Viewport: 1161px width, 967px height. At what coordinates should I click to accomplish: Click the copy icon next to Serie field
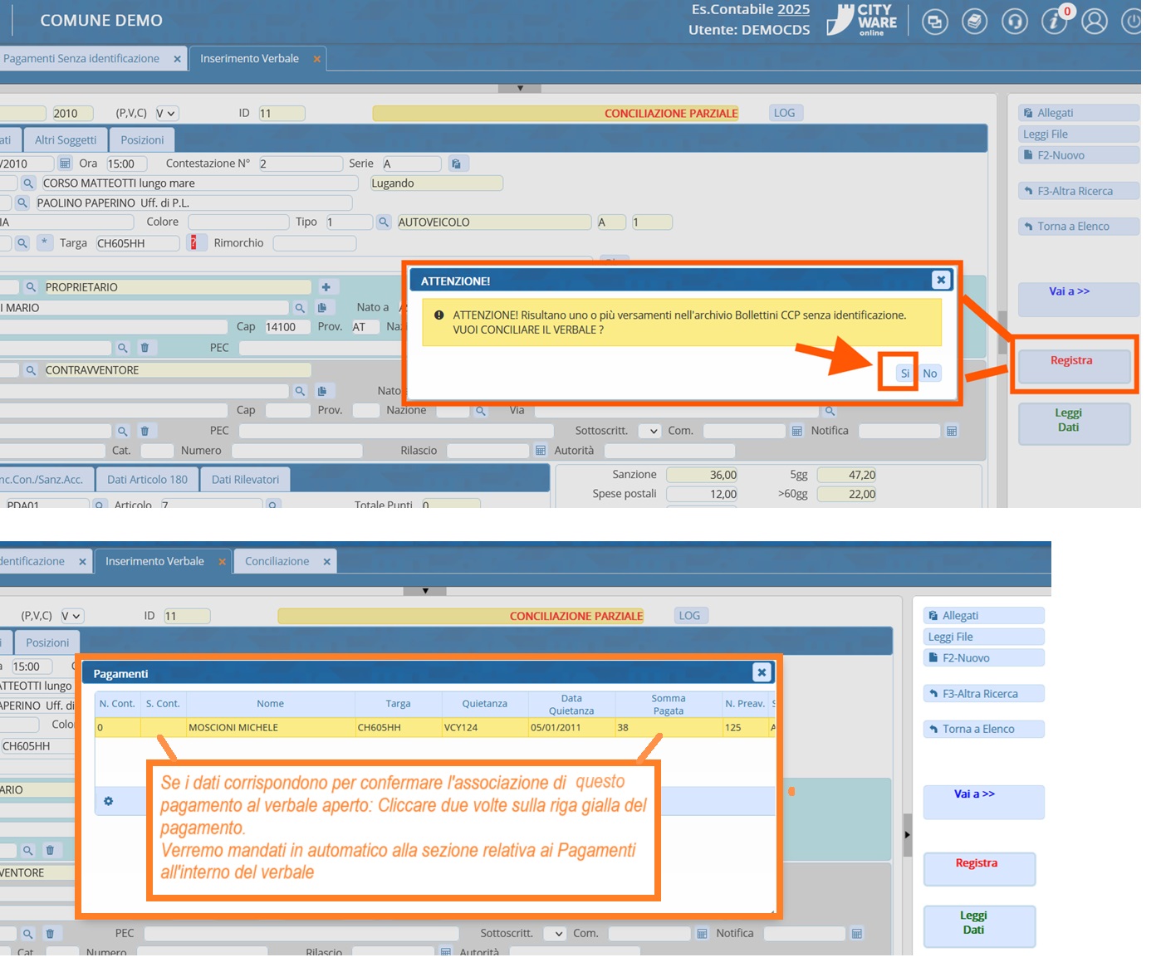(456, 164)
